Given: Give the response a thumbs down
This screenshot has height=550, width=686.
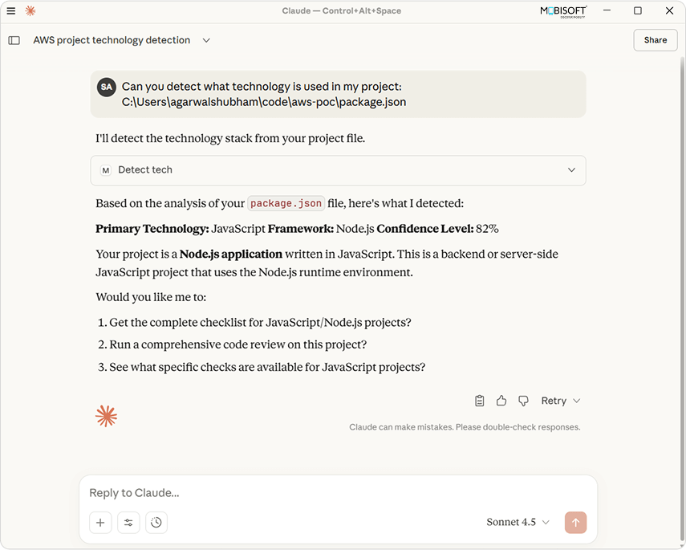Looking at the screenshot, I should (x=523, y=401).
